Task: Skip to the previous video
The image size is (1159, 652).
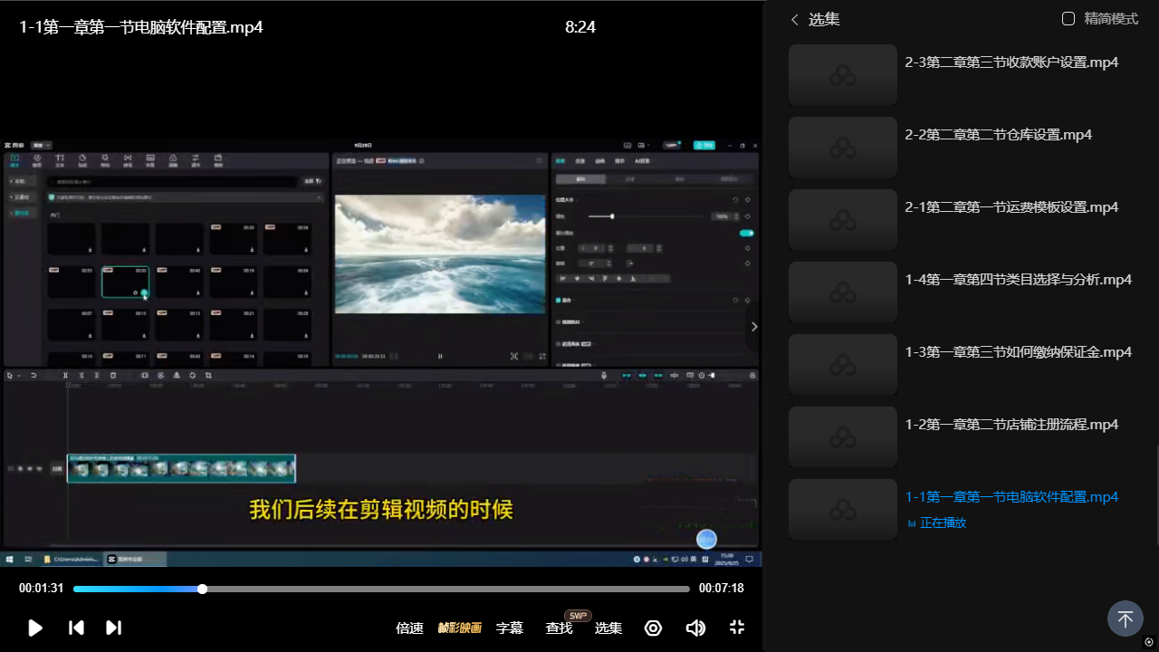Action: click(x=77, y=628)
